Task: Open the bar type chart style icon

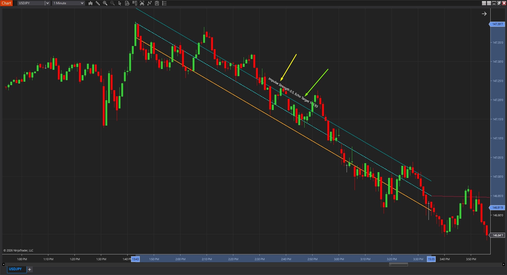Action: pyautogui.click(x=90, y=3)
